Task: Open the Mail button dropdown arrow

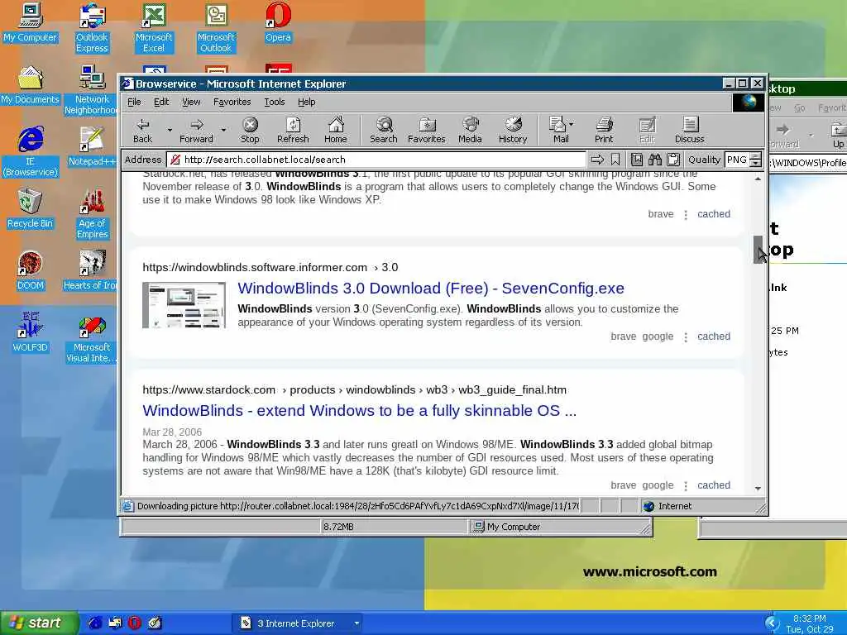Action: click(x=572, y=124)
